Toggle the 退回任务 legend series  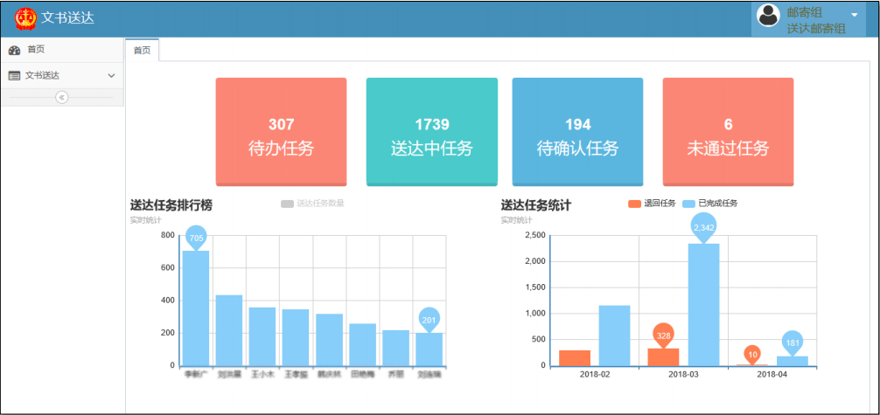[x=652, y=204]
